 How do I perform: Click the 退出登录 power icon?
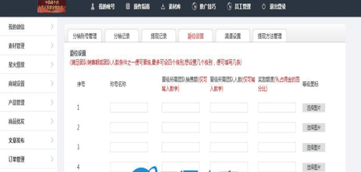(x=264, y=6)
